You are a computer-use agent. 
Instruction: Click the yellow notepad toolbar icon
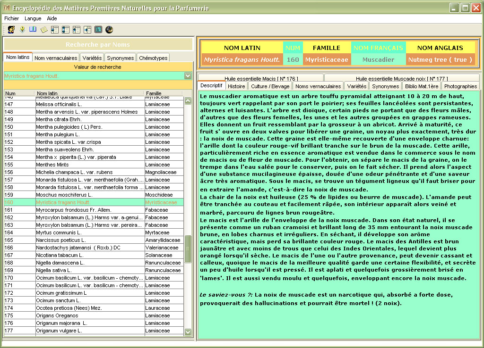(44, 30)
